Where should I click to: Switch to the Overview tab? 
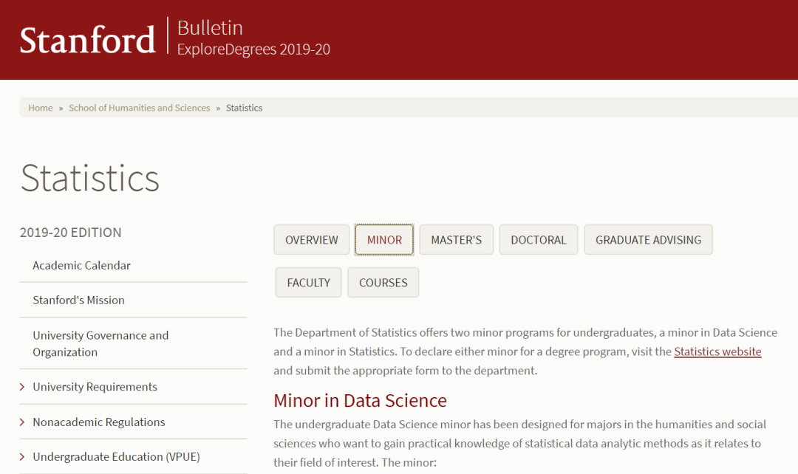[312, 240]
